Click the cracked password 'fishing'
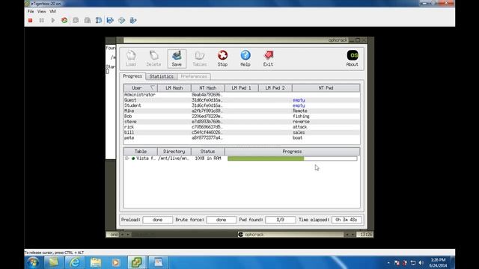This screenshot has width=479, height=269. coord(301,117)
